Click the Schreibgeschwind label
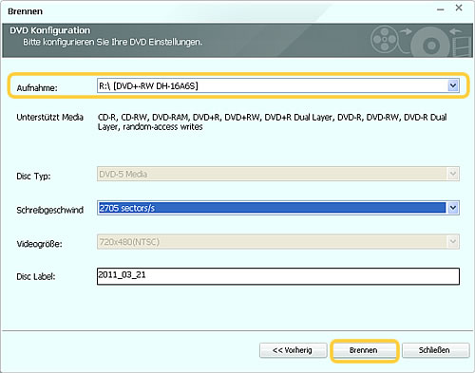 pyautogui.click(x=49, y=210)
